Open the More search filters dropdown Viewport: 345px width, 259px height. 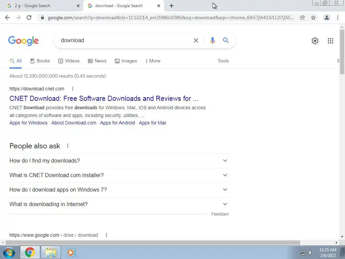[x=153, y=61]
